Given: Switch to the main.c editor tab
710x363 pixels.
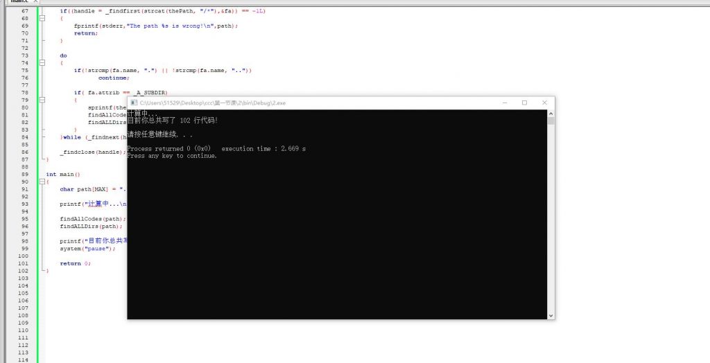Looking at the screenshot, I should coord(19,1).
